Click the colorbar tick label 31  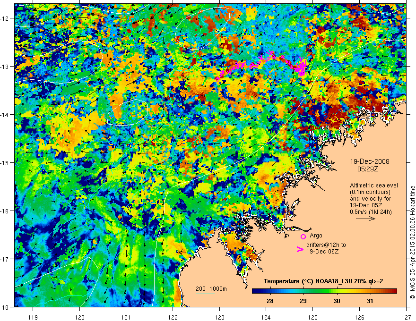tap(370, 301)
